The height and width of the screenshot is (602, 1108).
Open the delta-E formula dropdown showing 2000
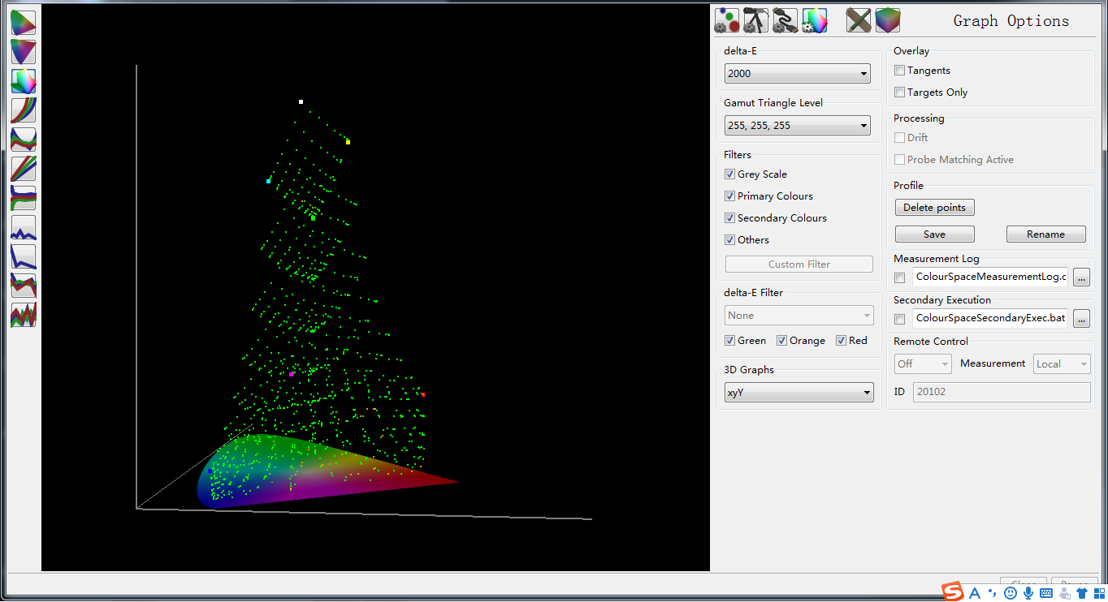point(797,74)
